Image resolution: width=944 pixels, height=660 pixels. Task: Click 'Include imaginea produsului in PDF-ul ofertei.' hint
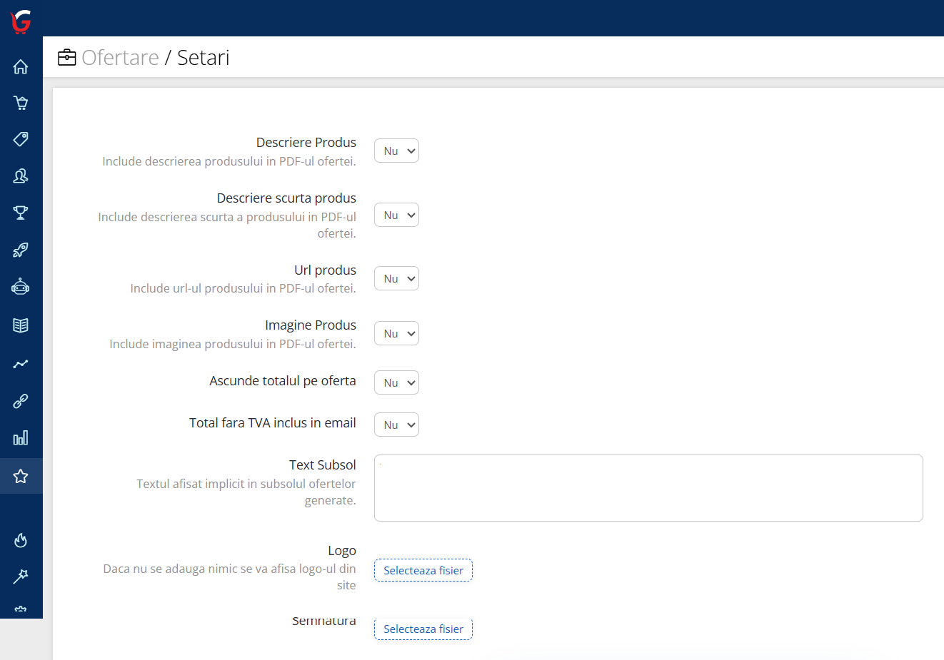[233, 344]
